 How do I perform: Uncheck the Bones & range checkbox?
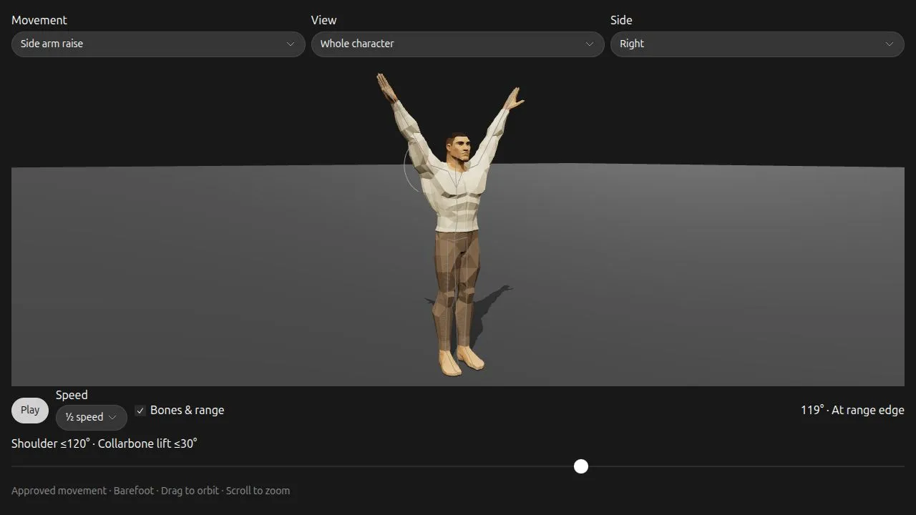click(140, 411)
